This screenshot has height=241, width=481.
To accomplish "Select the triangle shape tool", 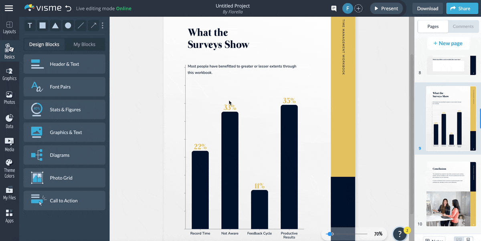I will [55, 25].
